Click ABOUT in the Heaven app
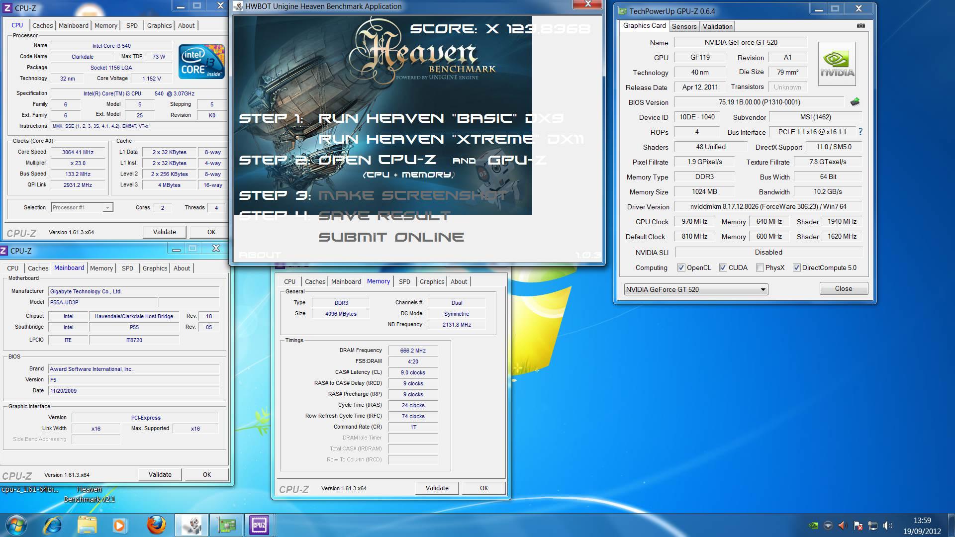Screen dimensions: 955x537 (260, 255)
